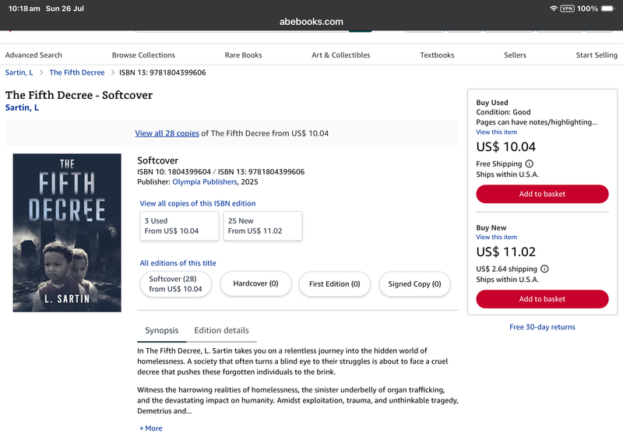Expand synopsis with + More
623x433 pixels.
[150, 428]
